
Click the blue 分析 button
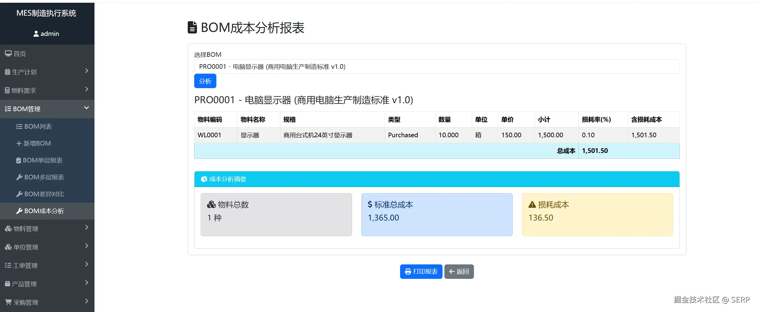pyautogui.click(x=205, y=81)
